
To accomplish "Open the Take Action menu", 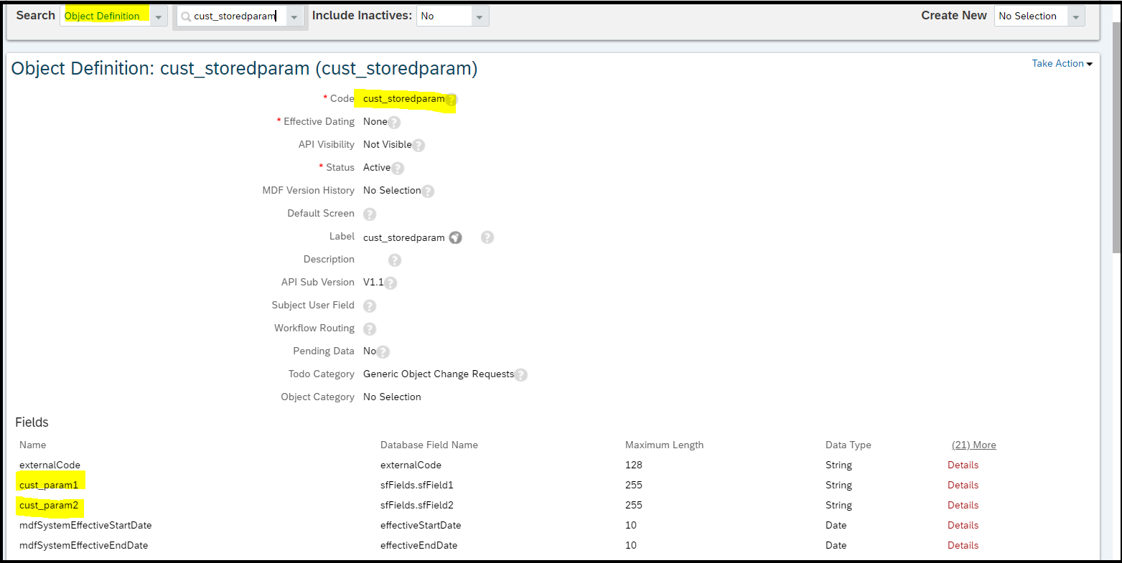I will pos(1062,64).
